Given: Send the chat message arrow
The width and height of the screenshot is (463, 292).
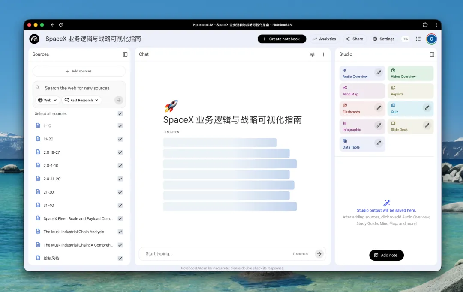Looking at the screenshot, I should 319,253.
